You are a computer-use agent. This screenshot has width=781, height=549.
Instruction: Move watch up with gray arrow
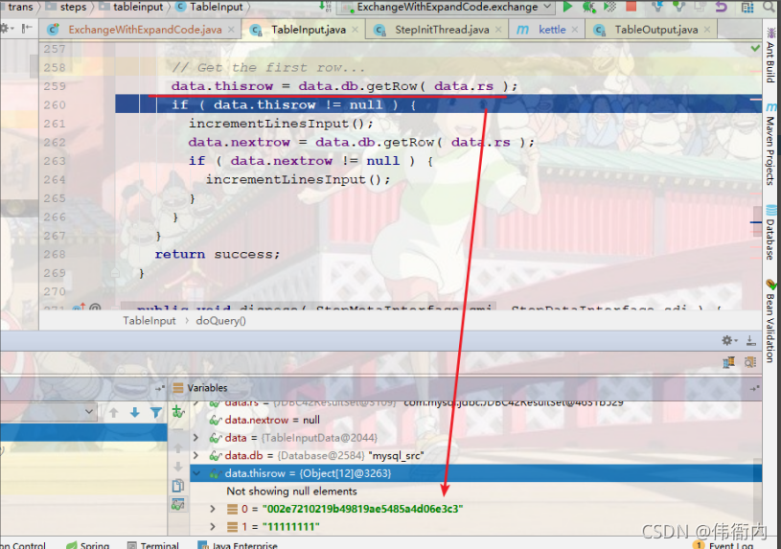178,448
